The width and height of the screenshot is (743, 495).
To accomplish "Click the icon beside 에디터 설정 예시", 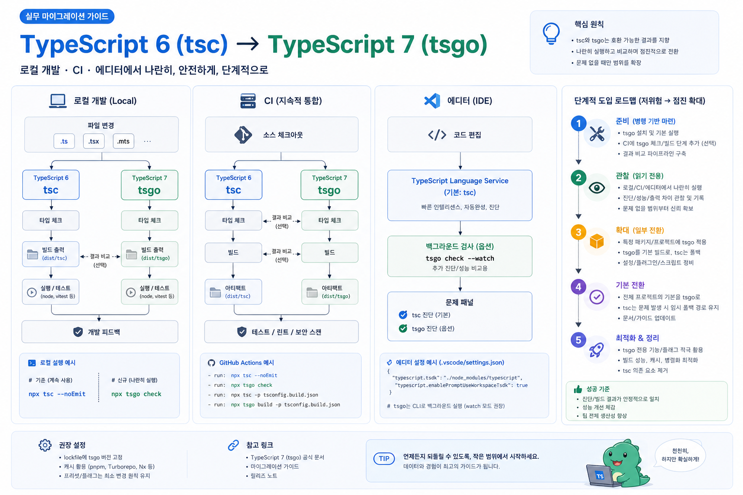I will 389,363.
